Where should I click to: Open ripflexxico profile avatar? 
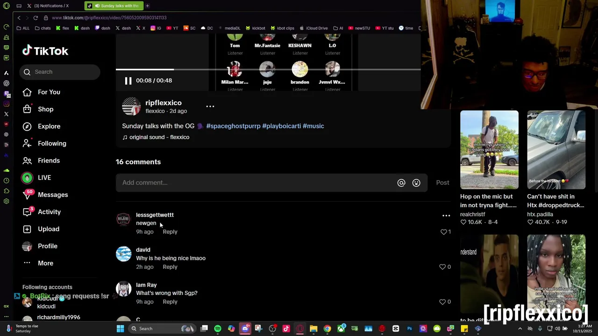[x=131, y=106]
